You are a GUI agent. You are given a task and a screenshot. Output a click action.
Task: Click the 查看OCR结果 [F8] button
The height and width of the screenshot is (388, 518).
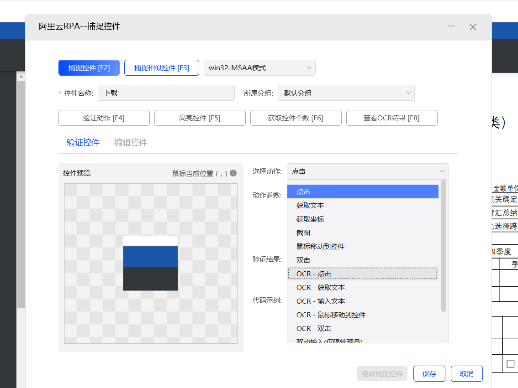[x=392, y=118]
